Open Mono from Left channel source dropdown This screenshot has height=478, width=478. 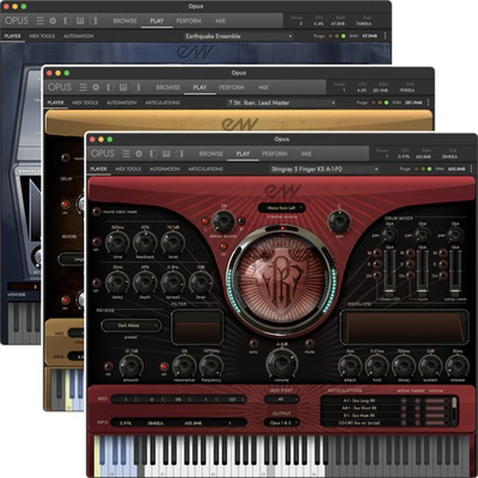click(x=282, y=208)
